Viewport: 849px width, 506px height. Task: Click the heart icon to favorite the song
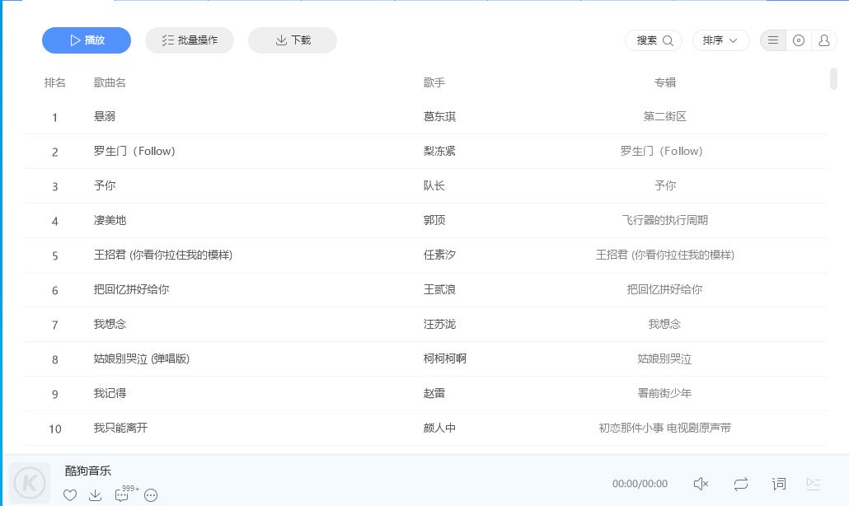coord(70,495)
